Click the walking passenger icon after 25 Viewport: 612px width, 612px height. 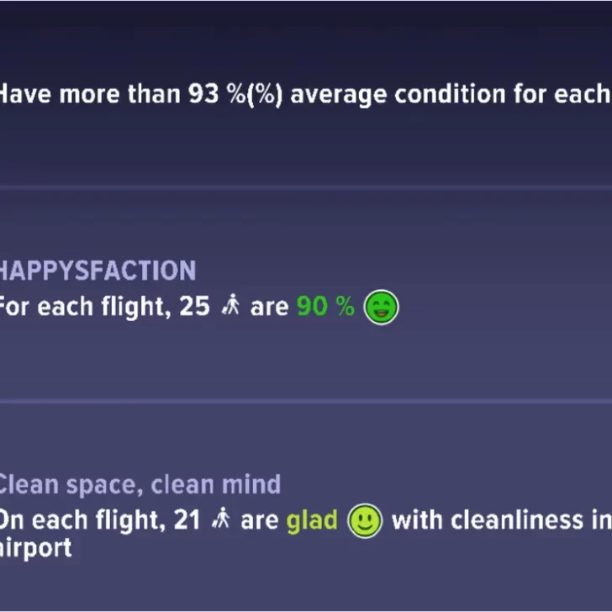[x=229, y=308]
